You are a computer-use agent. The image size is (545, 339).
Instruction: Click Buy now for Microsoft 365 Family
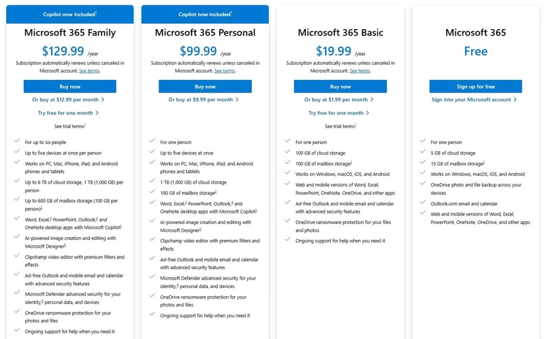pyautogui.click(x=69, y=87)
